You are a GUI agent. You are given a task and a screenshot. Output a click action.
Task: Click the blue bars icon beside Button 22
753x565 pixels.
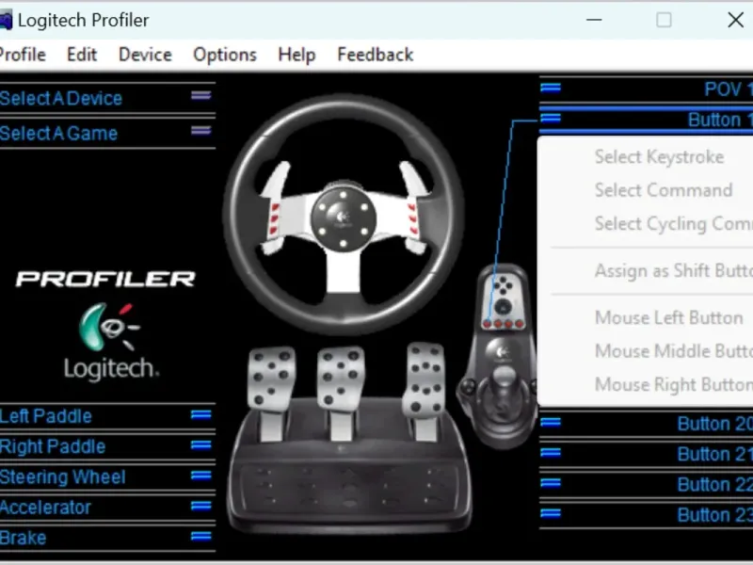551,483
